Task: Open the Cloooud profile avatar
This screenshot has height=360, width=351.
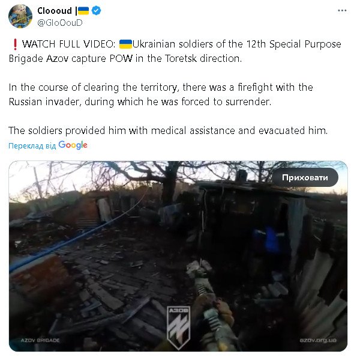Action: click(x=20, y=16)
